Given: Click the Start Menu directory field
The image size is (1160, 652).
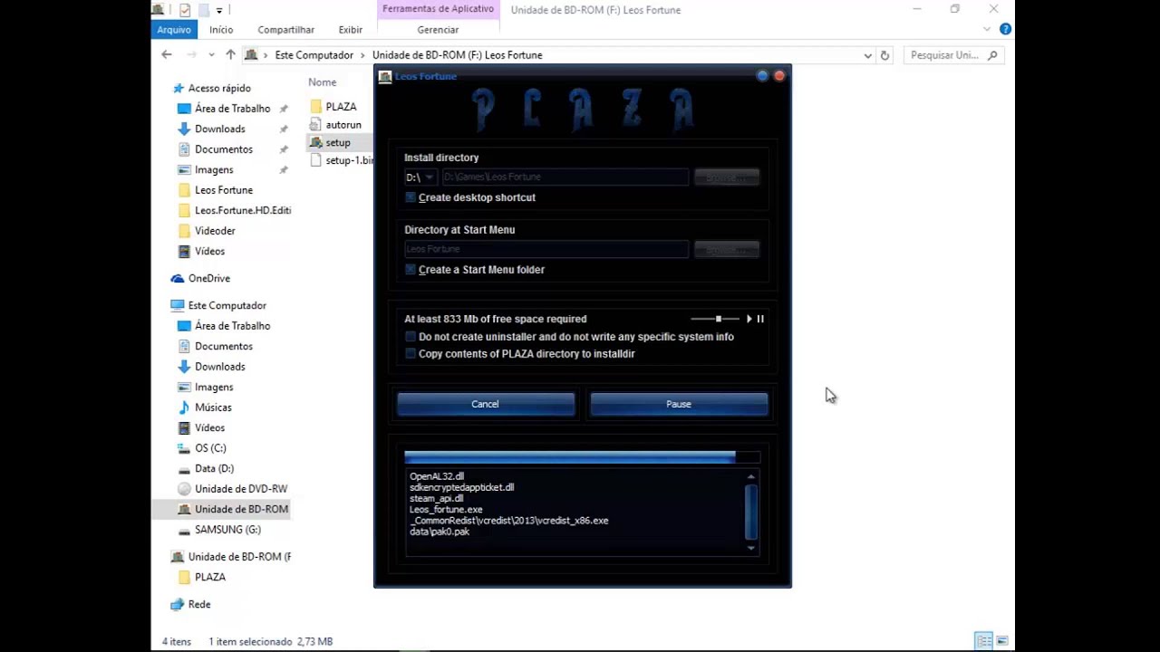Looking at the screenshot, I should tap(546, 249).
